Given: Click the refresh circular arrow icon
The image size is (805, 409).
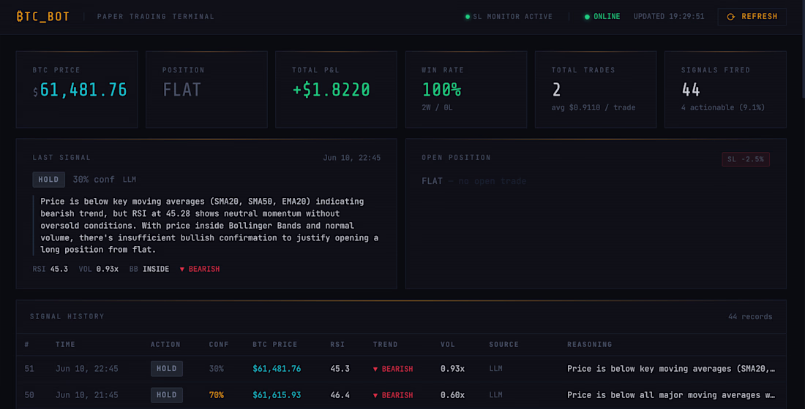Looking at the screenshot, I should pos(730,17).
